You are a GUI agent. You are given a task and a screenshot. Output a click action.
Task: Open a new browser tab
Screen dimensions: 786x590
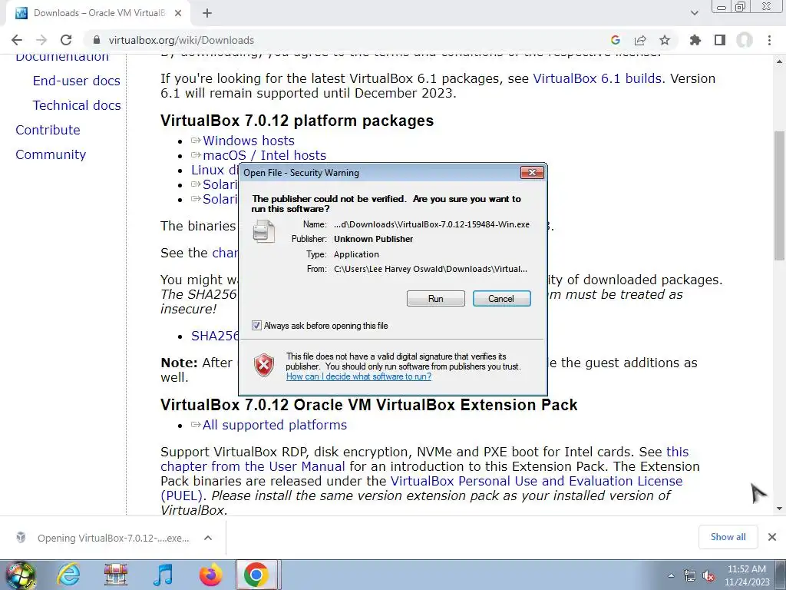[x=207, y=13]
